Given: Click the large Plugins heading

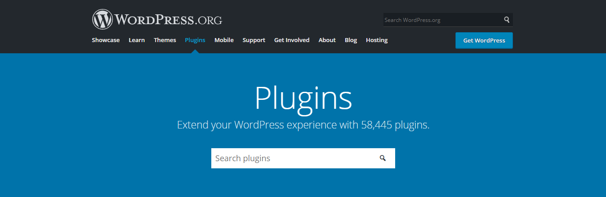Looking at the screenshot, I should coord(303,98).
